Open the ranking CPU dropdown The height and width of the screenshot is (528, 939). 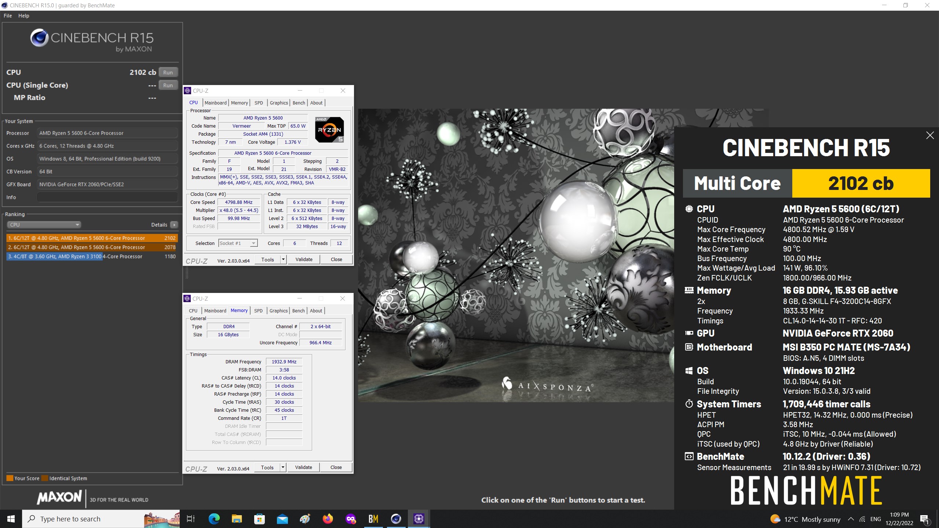(x=44, y=225)
